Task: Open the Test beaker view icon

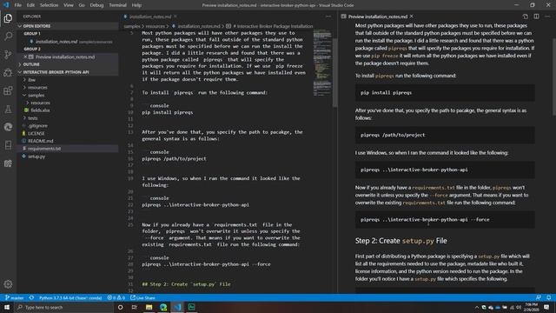Action: click(8, 109)
